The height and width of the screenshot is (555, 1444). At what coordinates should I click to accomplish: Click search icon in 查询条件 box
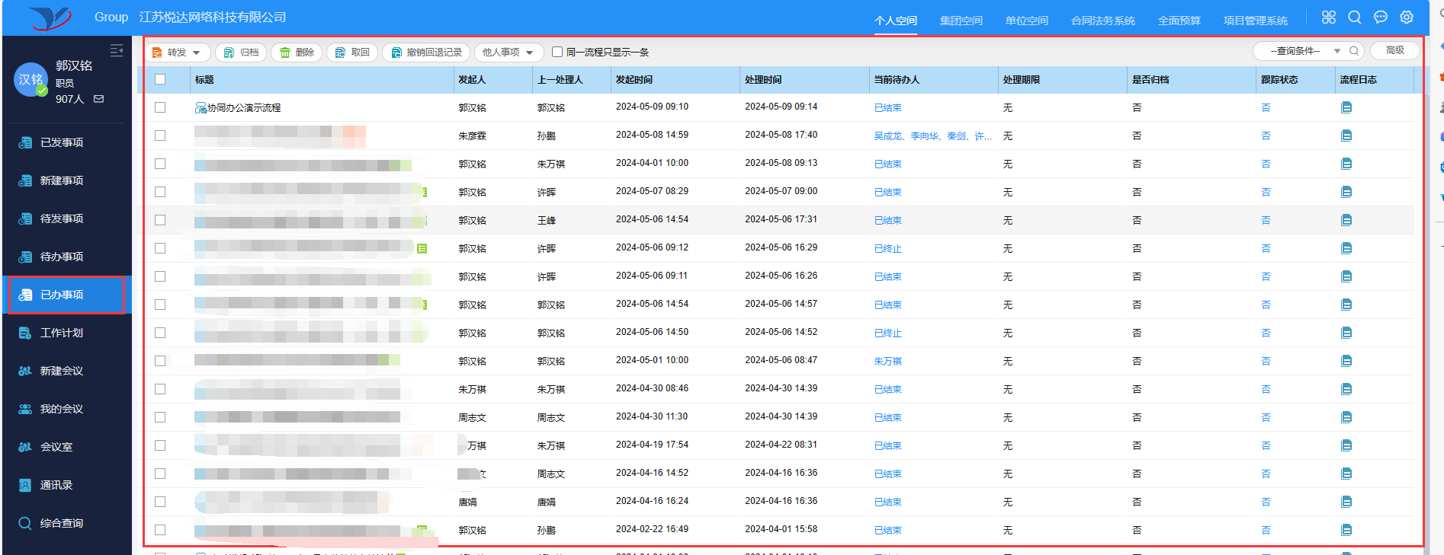pos(1354,51)
